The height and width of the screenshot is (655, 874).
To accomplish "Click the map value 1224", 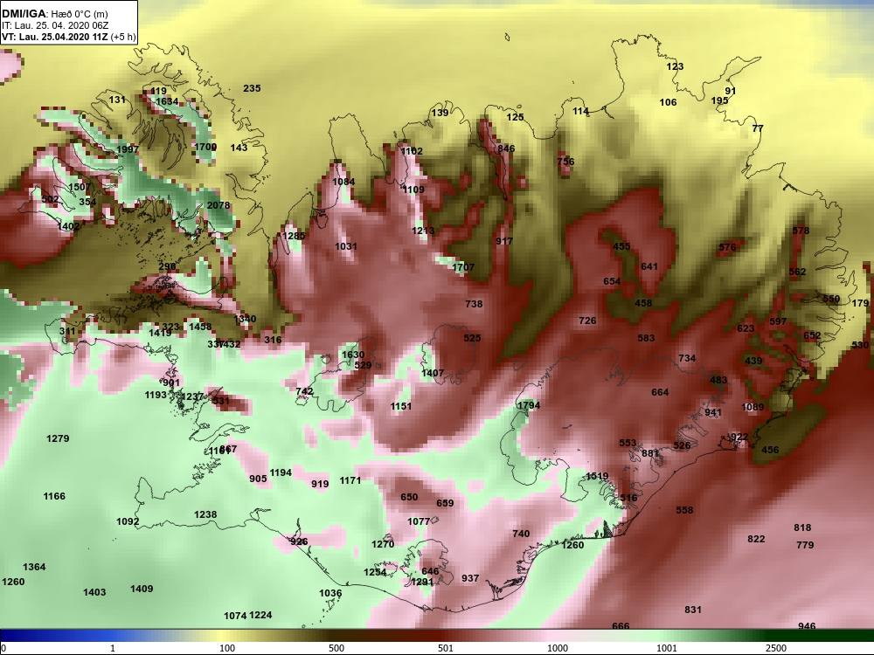I will click(x=260, y=615).
